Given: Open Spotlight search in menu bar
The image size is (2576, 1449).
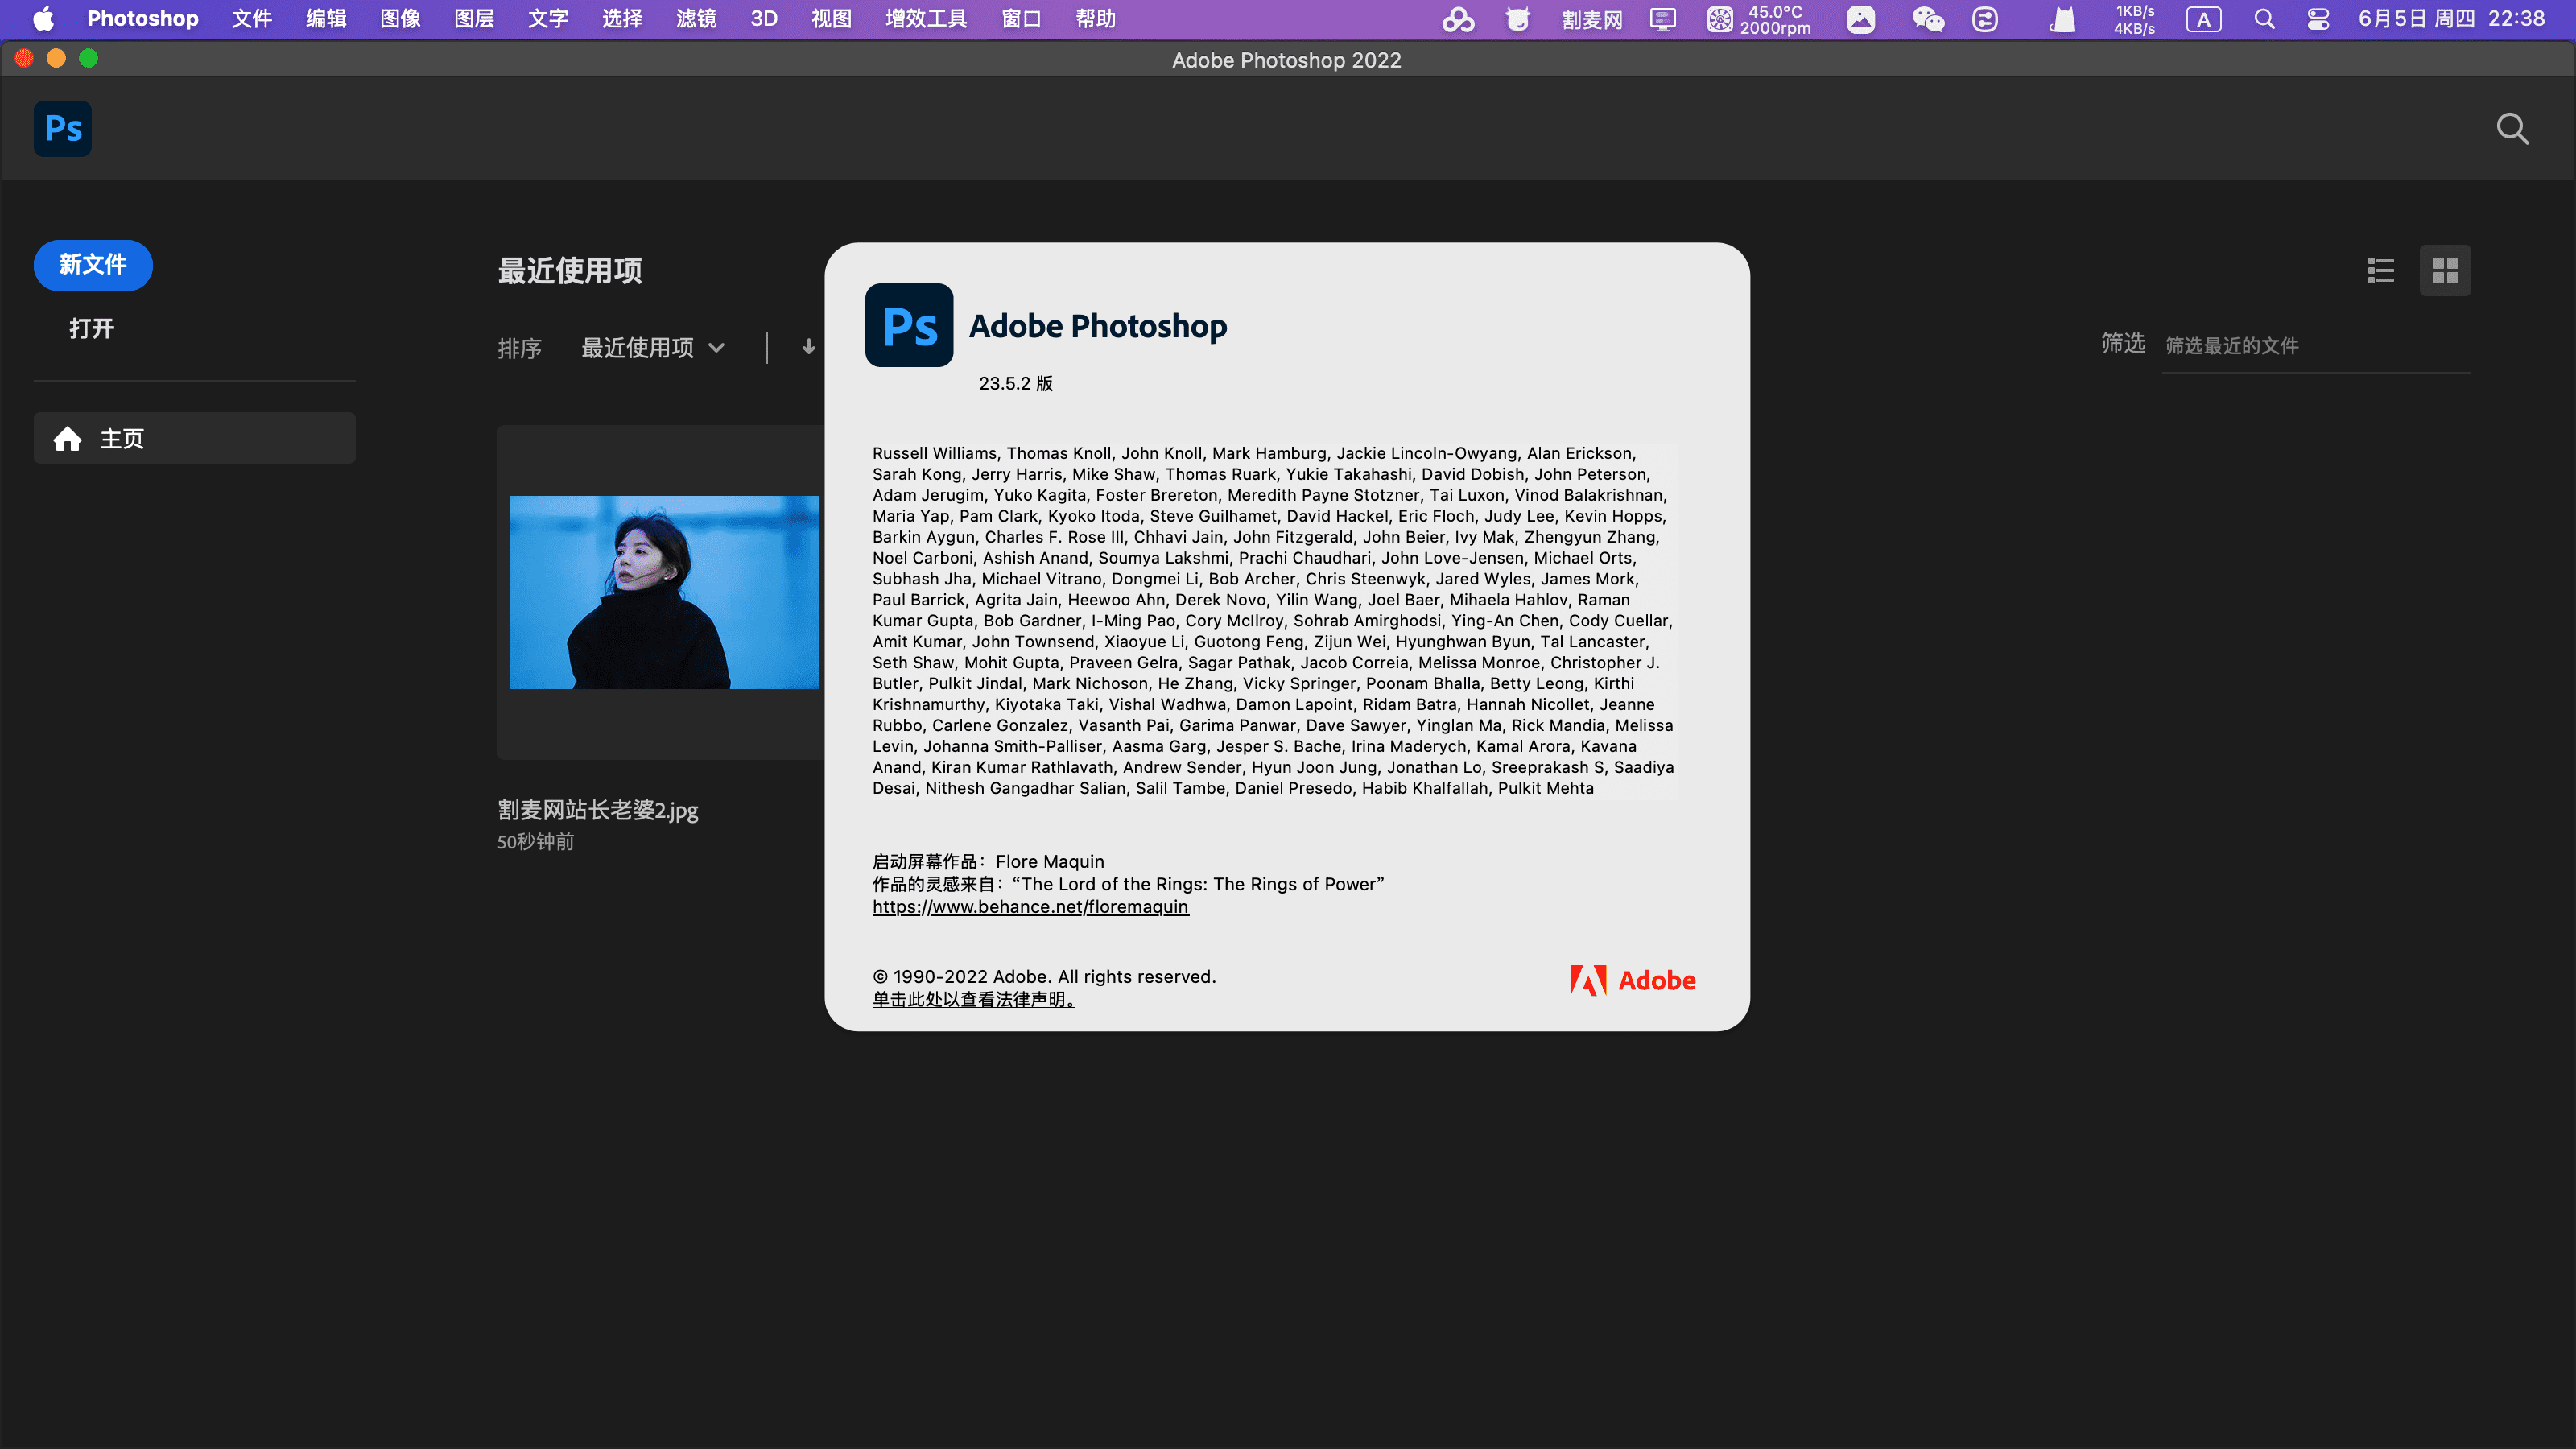Looking at the screenshot, I should point(2264,19).
